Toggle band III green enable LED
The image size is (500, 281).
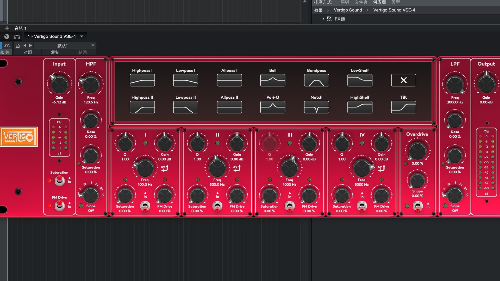point(290,143)
